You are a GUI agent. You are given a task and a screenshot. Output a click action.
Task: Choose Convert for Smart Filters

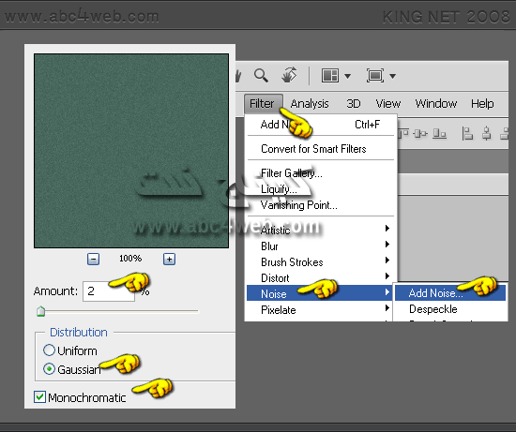(x=320, y=149)
